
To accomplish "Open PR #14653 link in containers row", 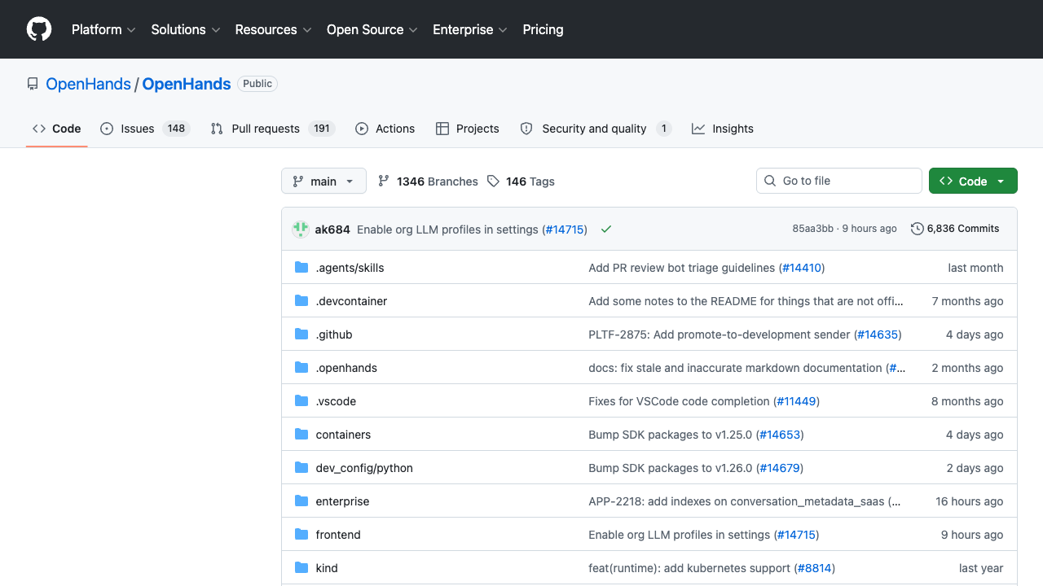I will (780, 435).
